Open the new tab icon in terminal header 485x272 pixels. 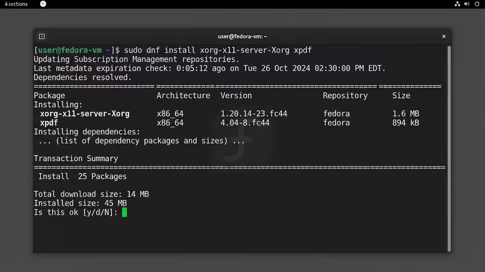pyautogui.click(x=42, y=36)
